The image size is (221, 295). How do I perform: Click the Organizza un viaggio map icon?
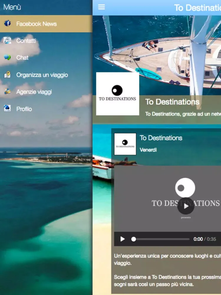pos(7,75)
